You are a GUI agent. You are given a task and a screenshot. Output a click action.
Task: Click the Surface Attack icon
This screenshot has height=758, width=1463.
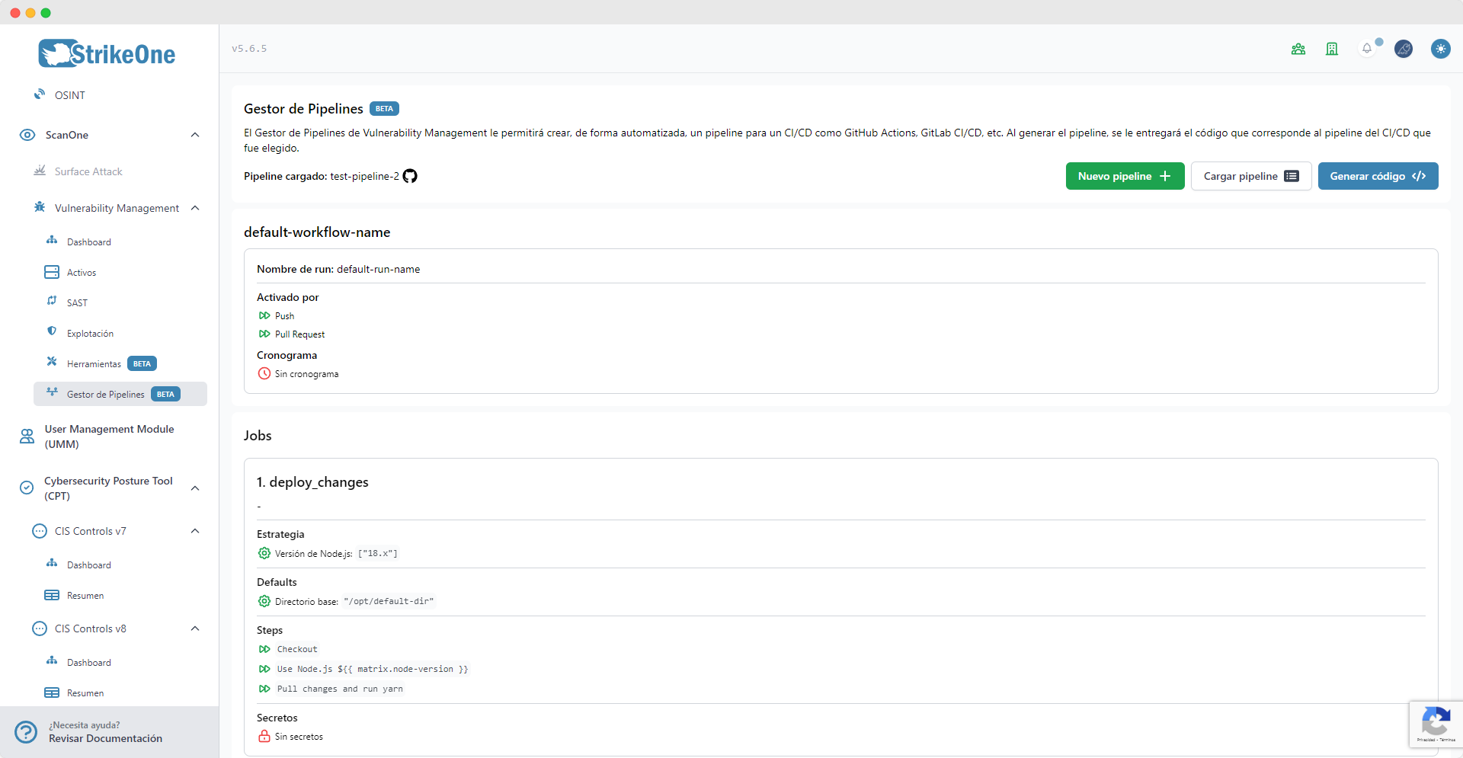pos(40,171)
